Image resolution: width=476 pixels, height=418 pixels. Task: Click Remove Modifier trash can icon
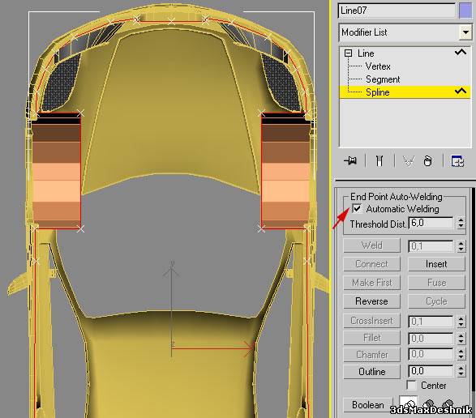[427, 160]
